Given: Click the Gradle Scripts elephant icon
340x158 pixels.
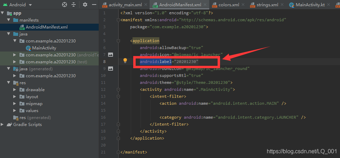Looking at the screenshot, I should click(x=9, y=125).
